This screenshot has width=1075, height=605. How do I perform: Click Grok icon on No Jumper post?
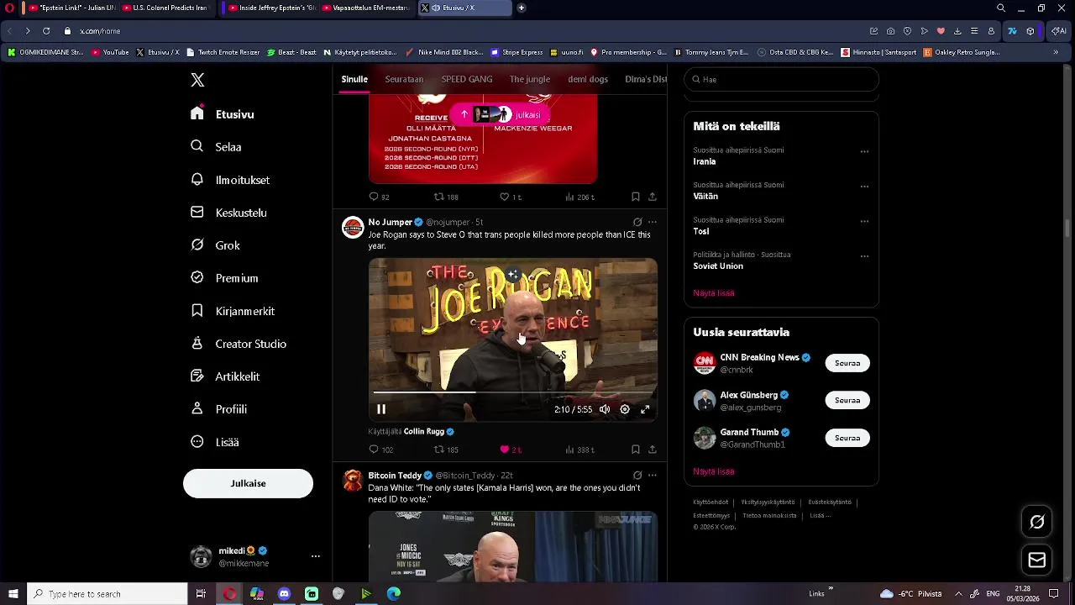[x=637, y=223]
